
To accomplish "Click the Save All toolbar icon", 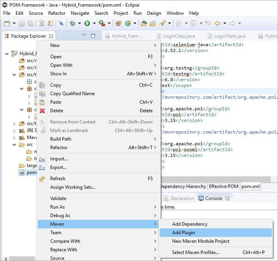I will coord(30,23).
